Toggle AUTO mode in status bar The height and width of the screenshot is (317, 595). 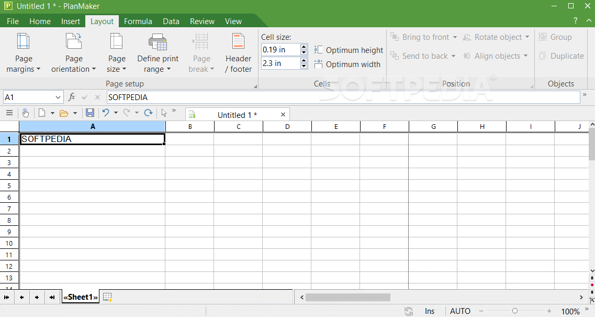(x=460, y=311)
